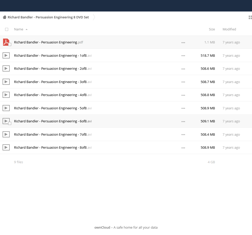Click the '9 files' summary text

(x=18, y=162)
